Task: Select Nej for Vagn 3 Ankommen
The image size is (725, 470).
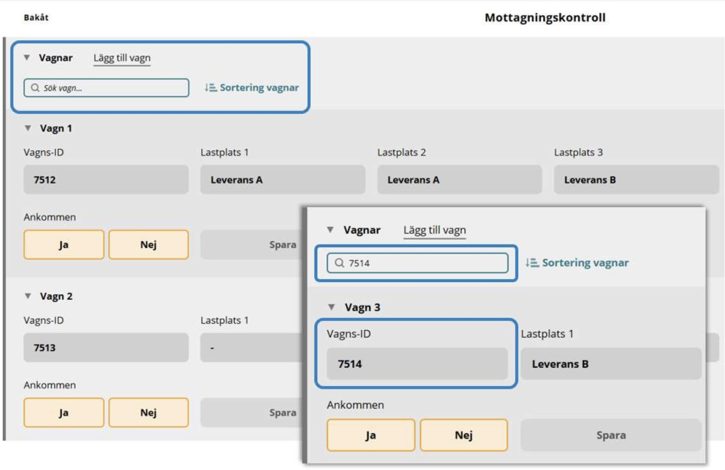Action: click(463, 435)
